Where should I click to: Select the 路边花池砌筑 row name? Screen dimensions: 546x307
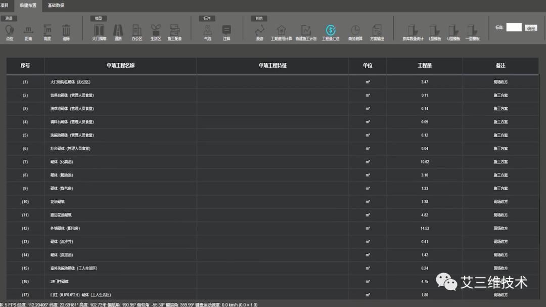coord(61,215)
